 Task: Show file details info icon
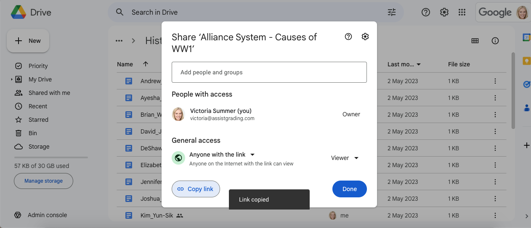point(495,41)
